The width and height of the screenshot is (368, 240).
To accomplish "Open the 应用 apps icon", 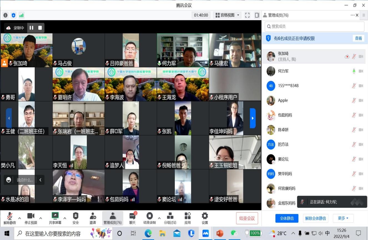I will click(188, 218).
